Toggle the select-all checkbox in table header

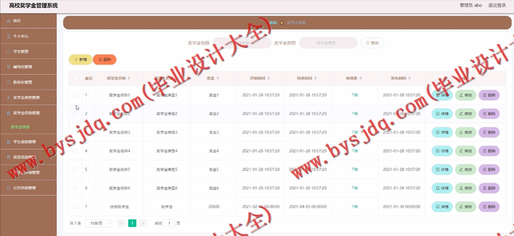point(76,78)
